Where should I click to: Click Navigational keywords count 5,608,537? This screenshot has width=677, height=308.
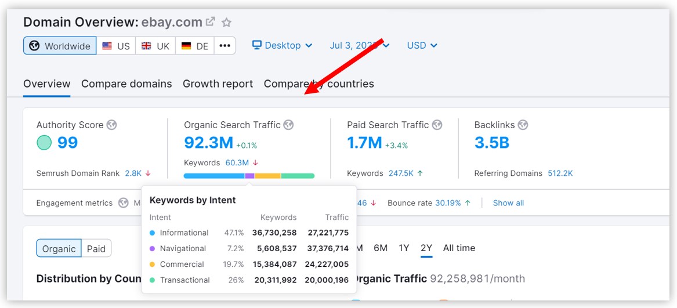coord(277,249)
